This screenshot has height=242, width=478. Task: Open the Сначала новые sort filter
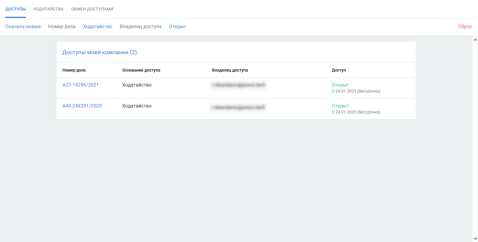tap(23, 27)
